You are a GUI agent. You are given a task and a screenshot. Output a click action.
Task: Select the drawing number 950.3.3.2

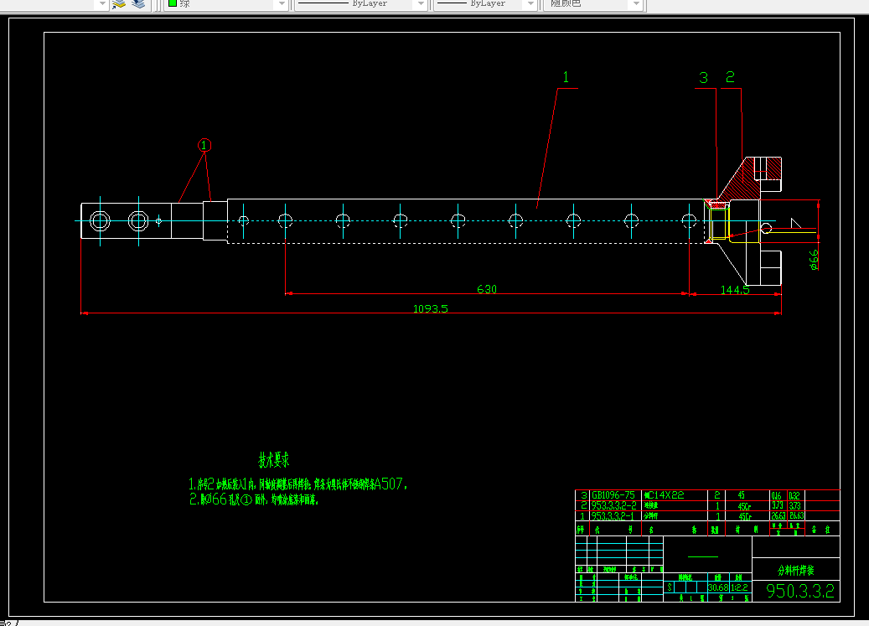tap(799, 591)
